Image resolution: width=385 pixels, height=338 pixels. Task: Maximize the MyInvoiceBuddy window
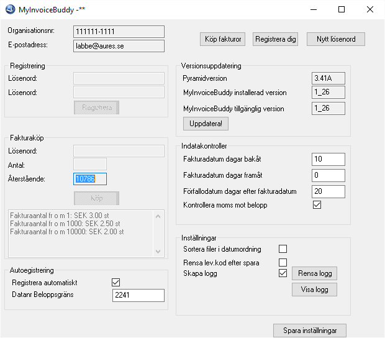click(x=342, y=9)
